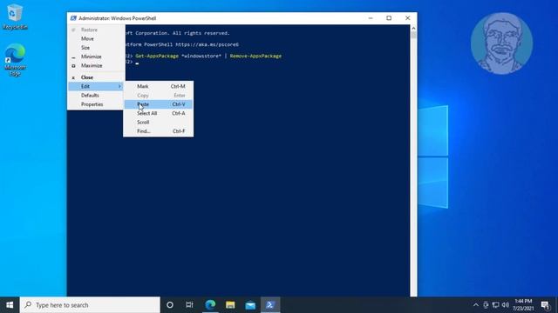558x313 pixels.
Task: Click the user avatar portrait on desktop
Action: pos(501,43)
